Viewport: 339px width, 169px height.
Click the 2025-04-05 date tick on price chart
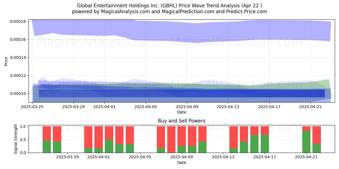(x=146, y=107)
